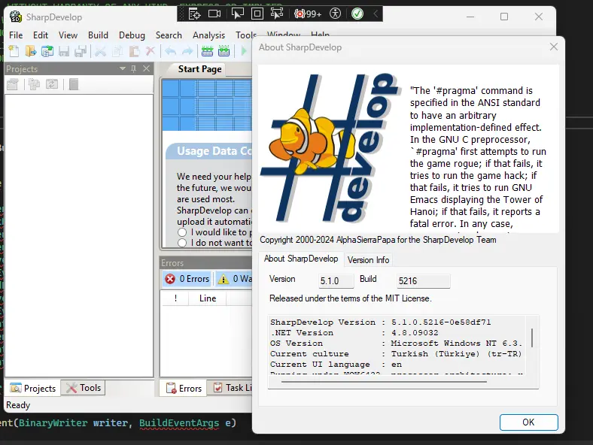Click the Cut scissors toolbar icon

tap(100, 51)
